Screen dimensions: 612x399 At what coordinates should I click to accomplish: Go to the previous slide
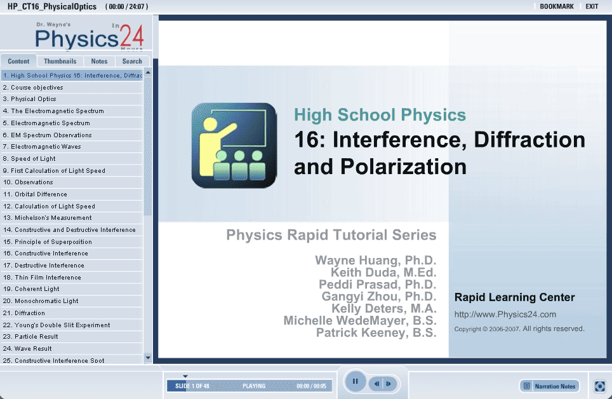(376, 384)
